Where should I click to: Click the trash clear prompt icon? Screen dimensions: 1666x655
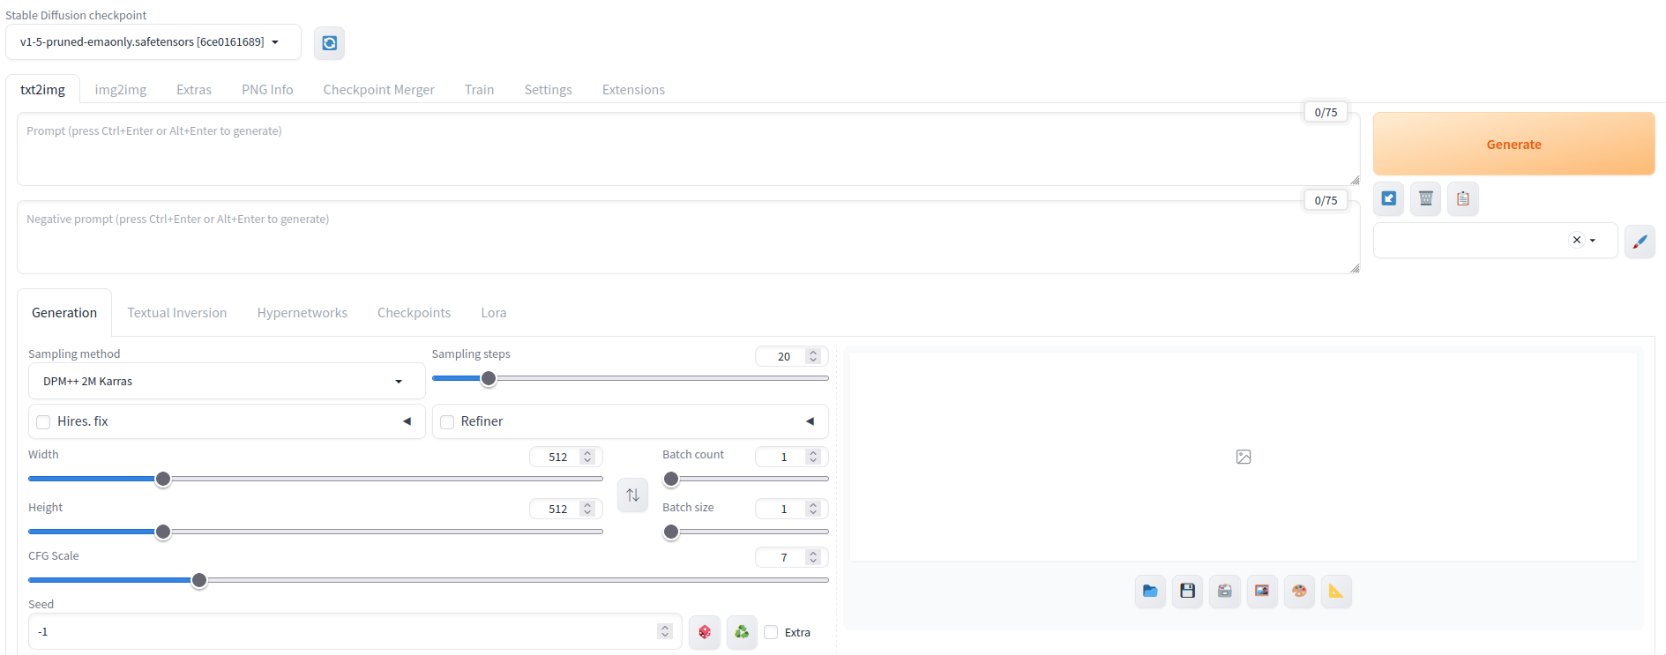1425,198
